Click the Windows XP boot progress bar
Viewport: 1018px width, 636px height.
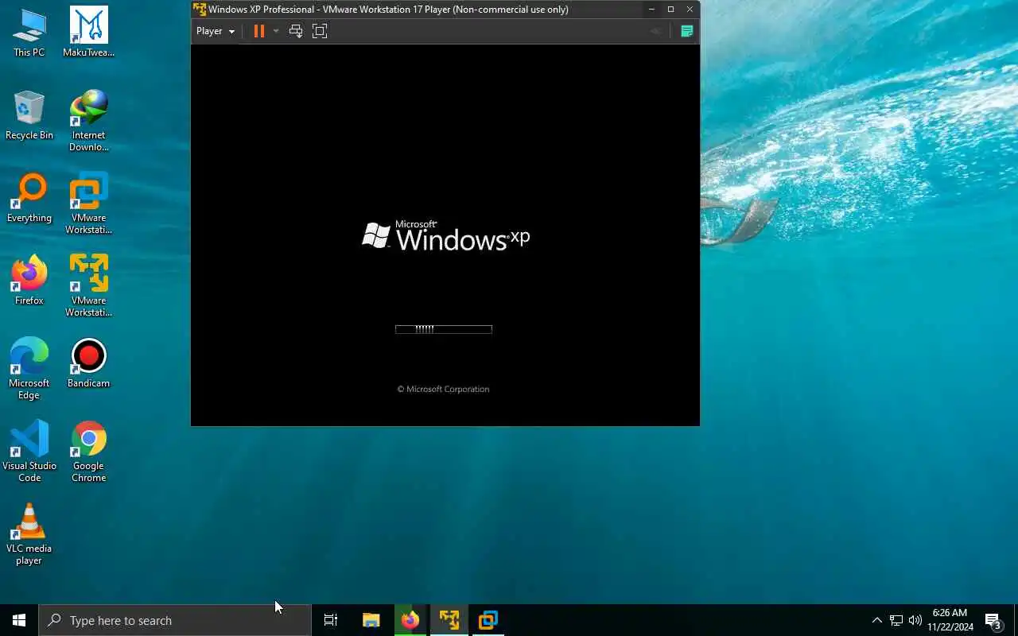pos(444,329)
